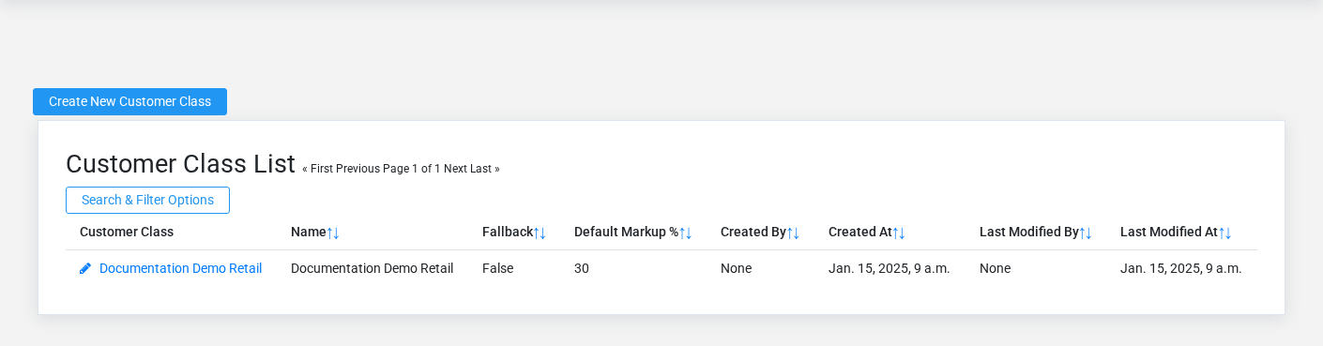Click the Fallback column header text

click(508, 232)
